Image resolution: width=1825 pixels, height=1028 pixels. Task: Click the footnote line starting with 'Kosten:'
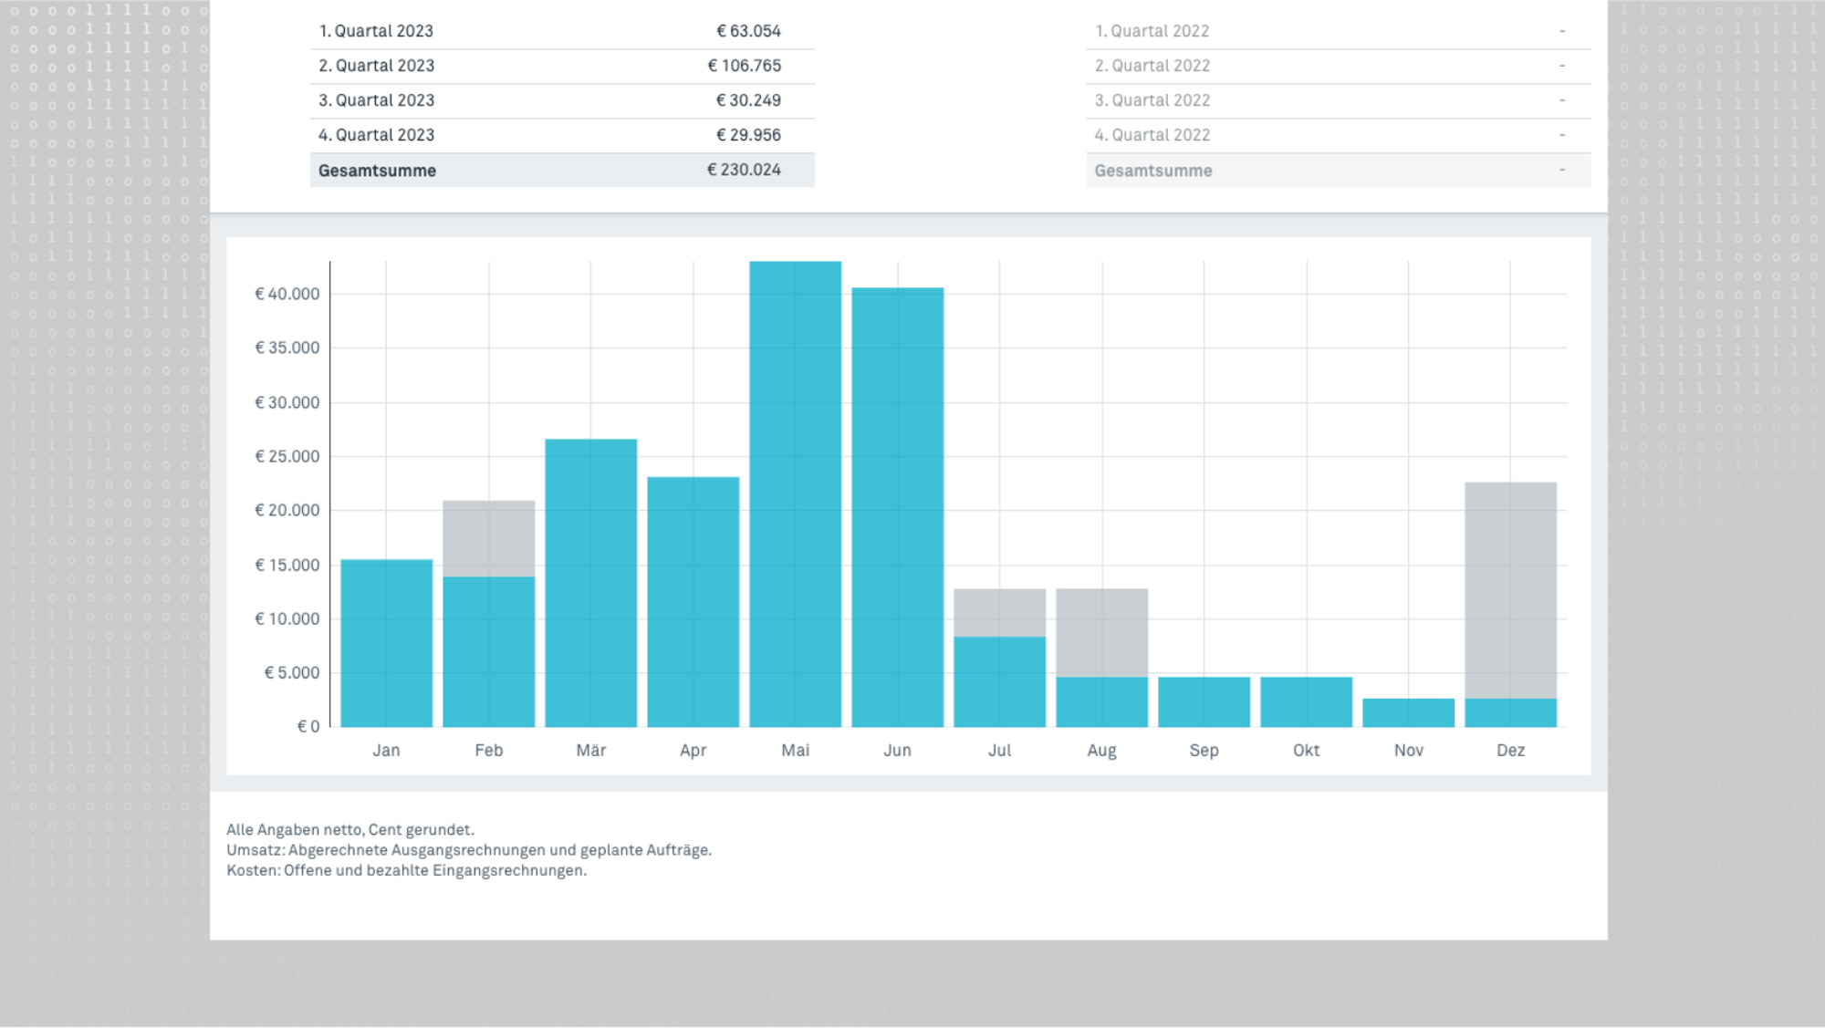point(407,870)
